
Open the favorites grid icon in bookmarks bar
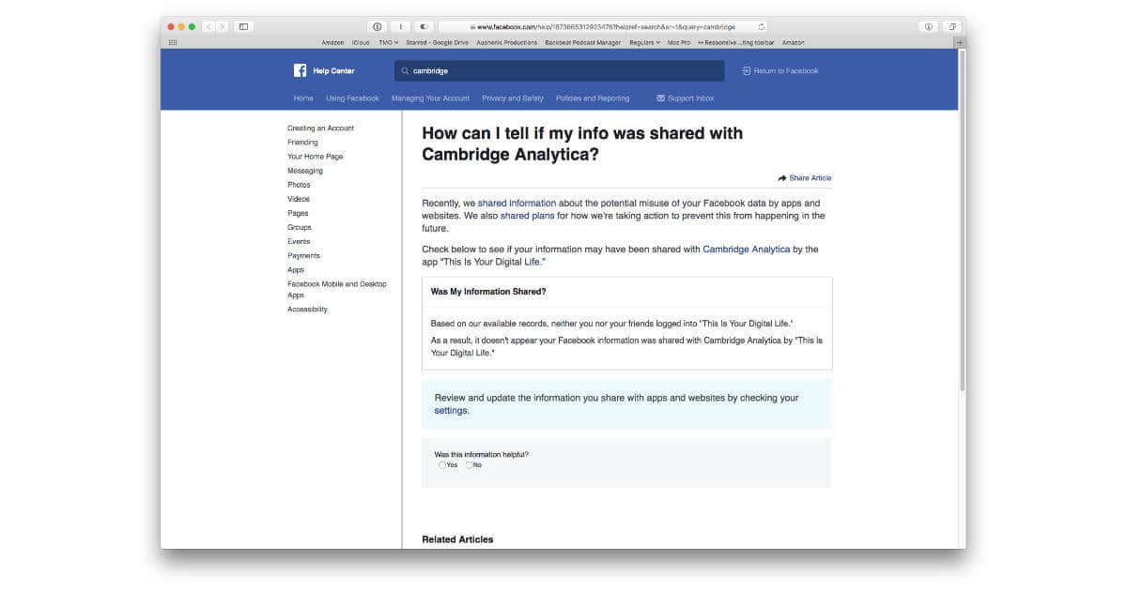(173, 42)
